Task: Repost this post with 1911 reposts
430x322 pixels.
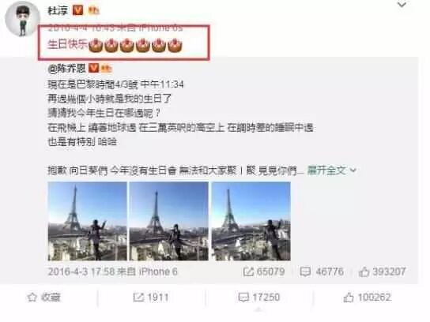Action: pos(150,298)
